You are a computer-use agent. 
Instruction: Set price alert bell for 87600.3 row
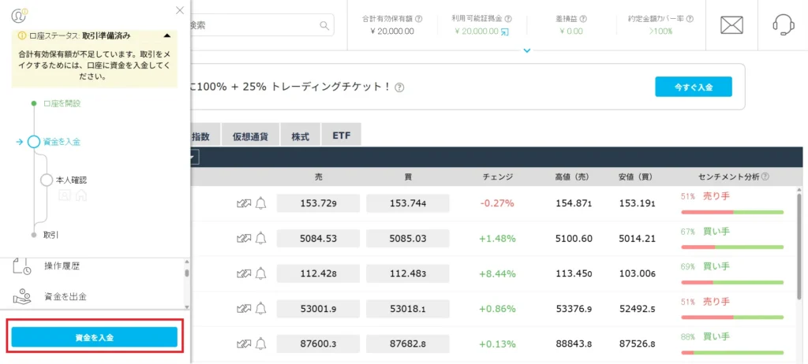(261, 344)
